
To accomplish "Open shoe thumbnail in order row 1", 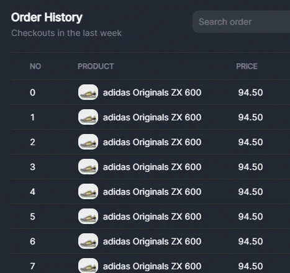I will [88, 117].
